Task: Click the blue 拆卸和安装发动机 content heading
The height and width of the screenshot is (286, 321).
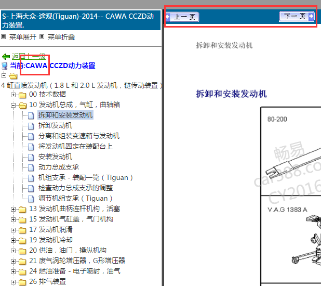Action: (231, 94)
